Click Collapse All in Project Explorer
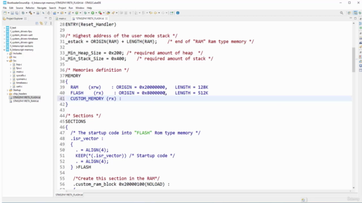 (37, 23)
